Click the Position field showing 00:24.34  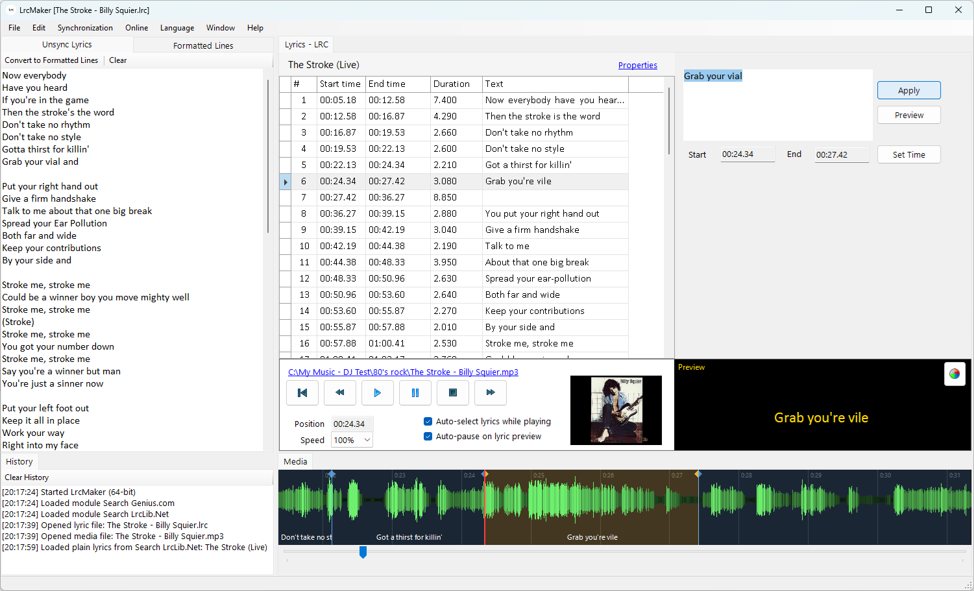click(352, 424)
